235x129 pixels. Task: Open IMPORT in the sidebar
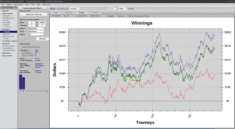click(5, 11)
